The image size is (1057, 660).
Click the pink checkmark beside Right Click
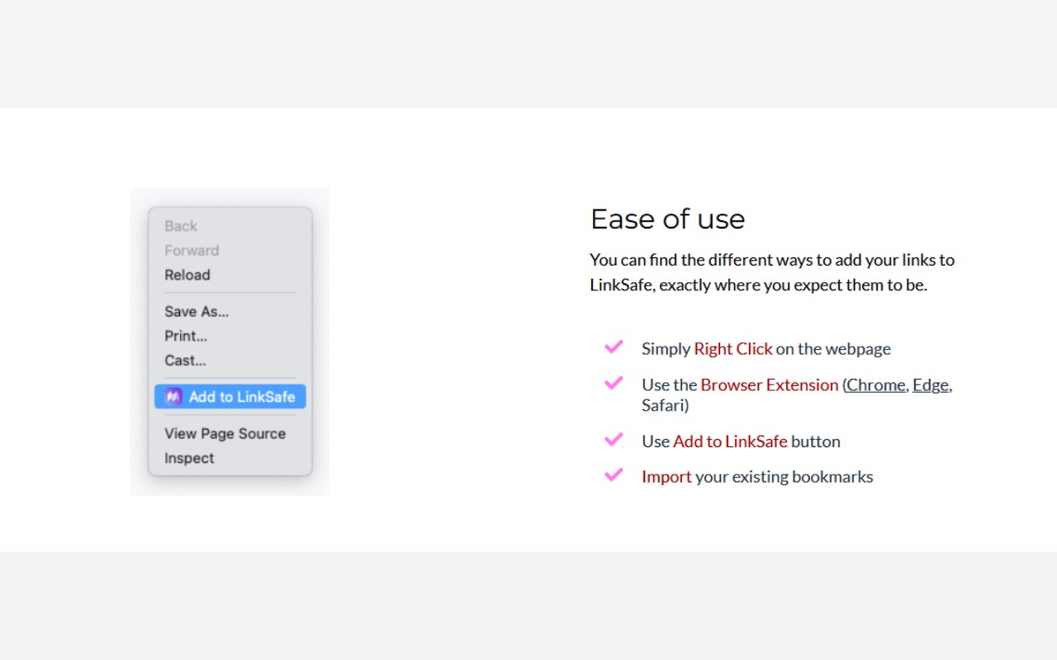pyautogui.click(x=614, y=347)
